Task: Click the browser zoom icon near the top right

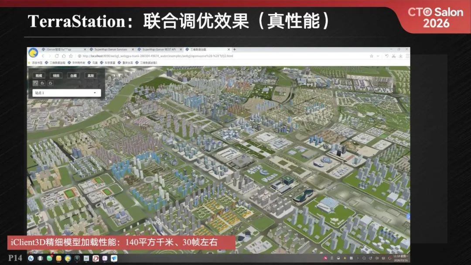Action: click(x=401, y=56)
